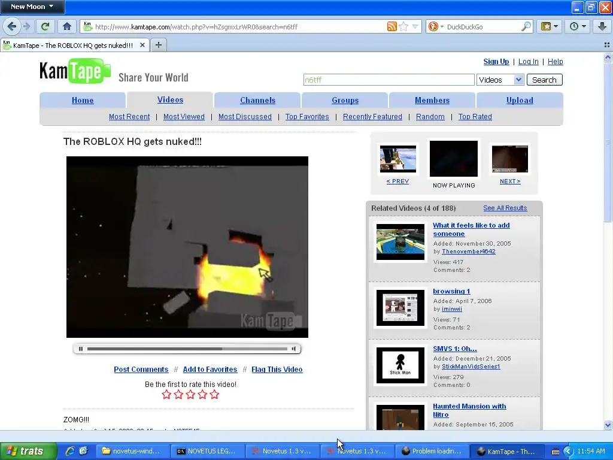613x460 pixels.
Task: Click the n6tff search input field
Action: point(389,80)
